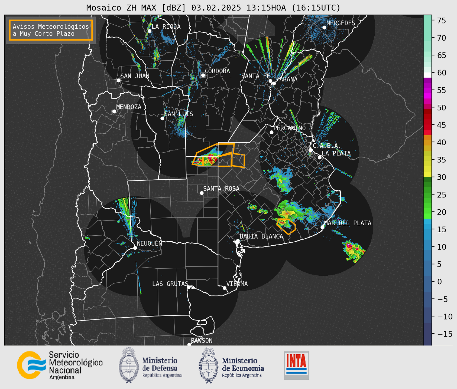Click the green 25 dBZ color band
The image size is (457, 389).
pyautogui.click(x=427, y=194)
